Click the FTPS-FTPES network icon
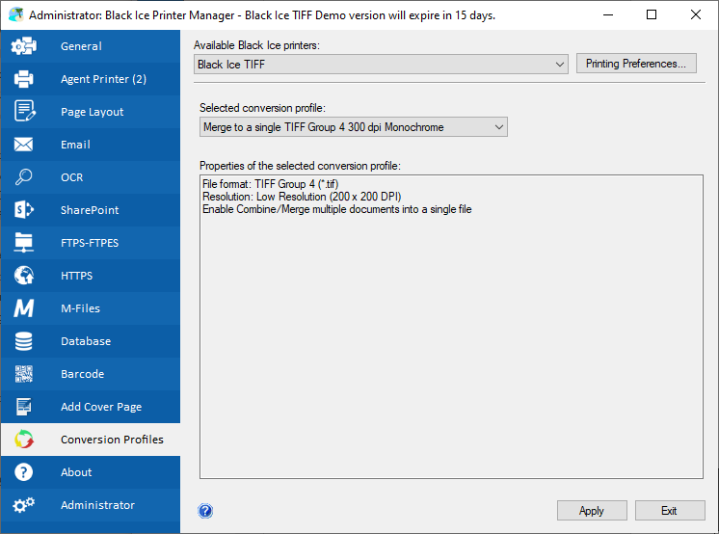Screen dimensions: 719x534 24,243
